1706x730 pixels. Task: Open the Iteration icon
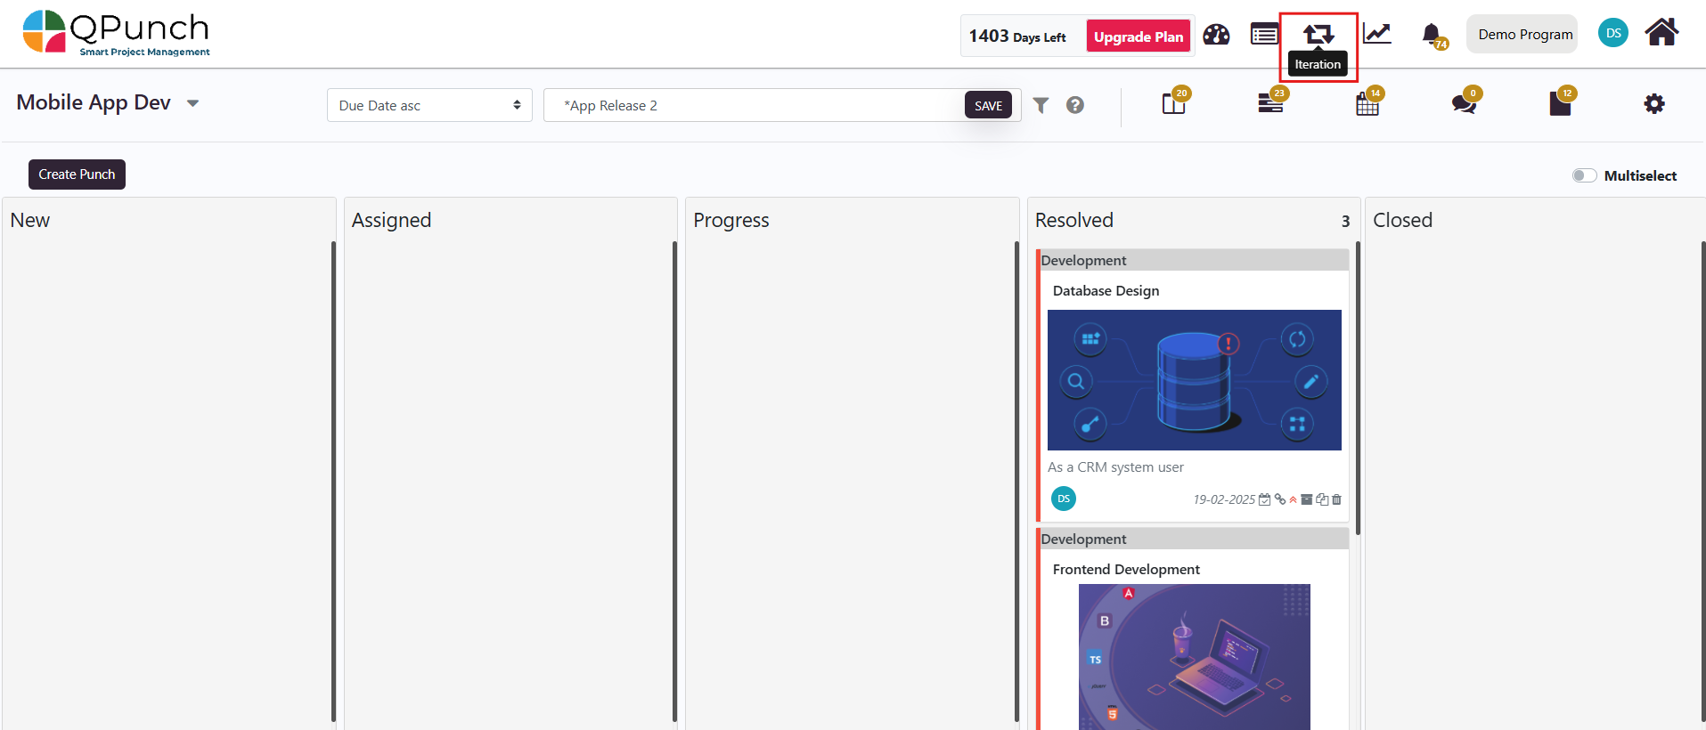pos(1318,35)
